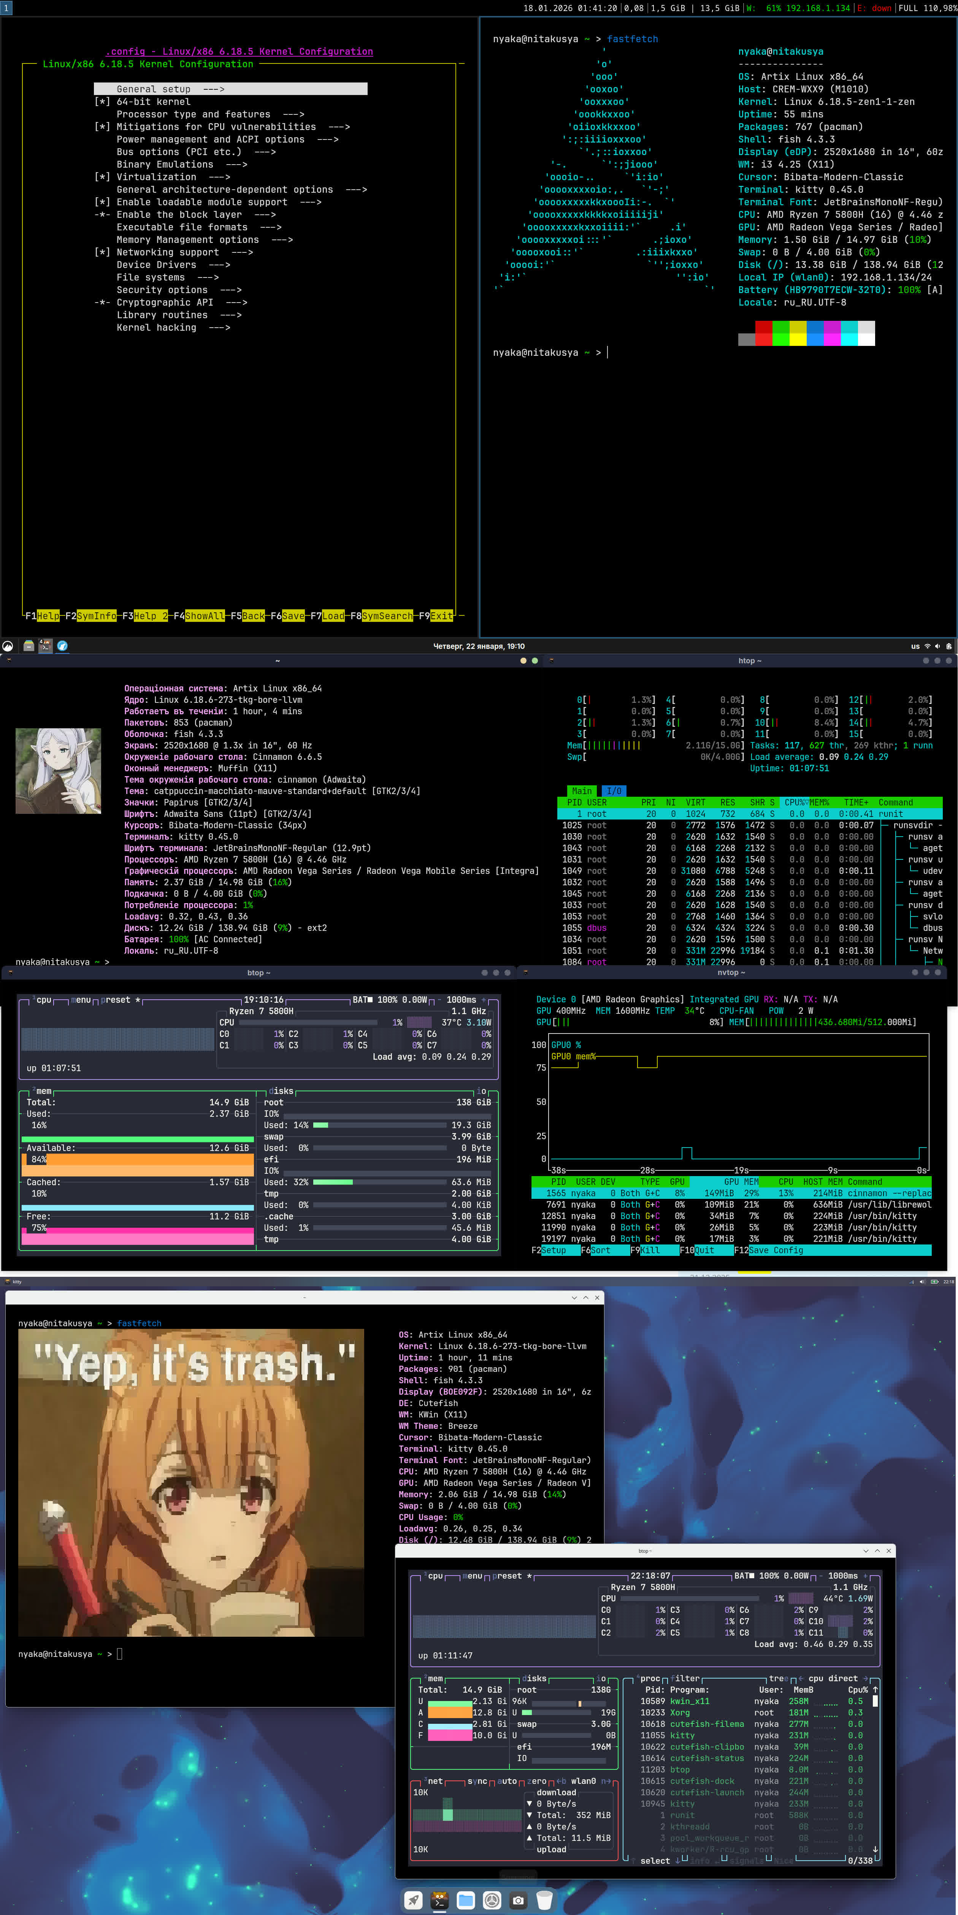Image resolution: width=958 pixels, height=1915 pixels.
Task: Click the kitty terminal icon in panel
Action: coord(45,646)
